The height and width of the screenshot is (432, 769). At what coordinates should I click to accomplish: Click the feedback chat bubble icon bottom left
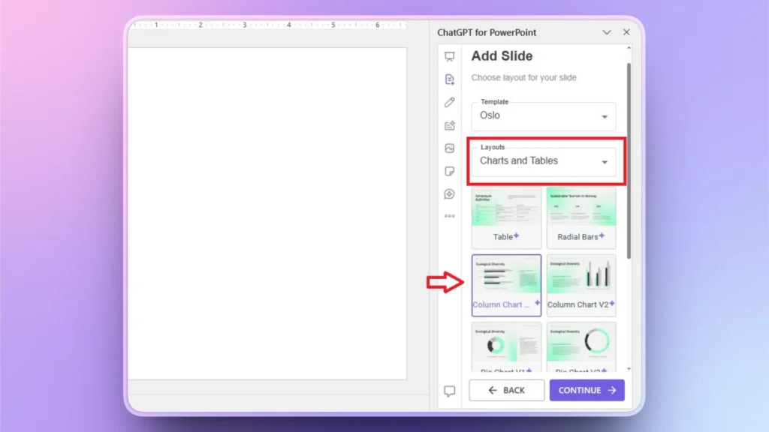click(x=450, y=390)
